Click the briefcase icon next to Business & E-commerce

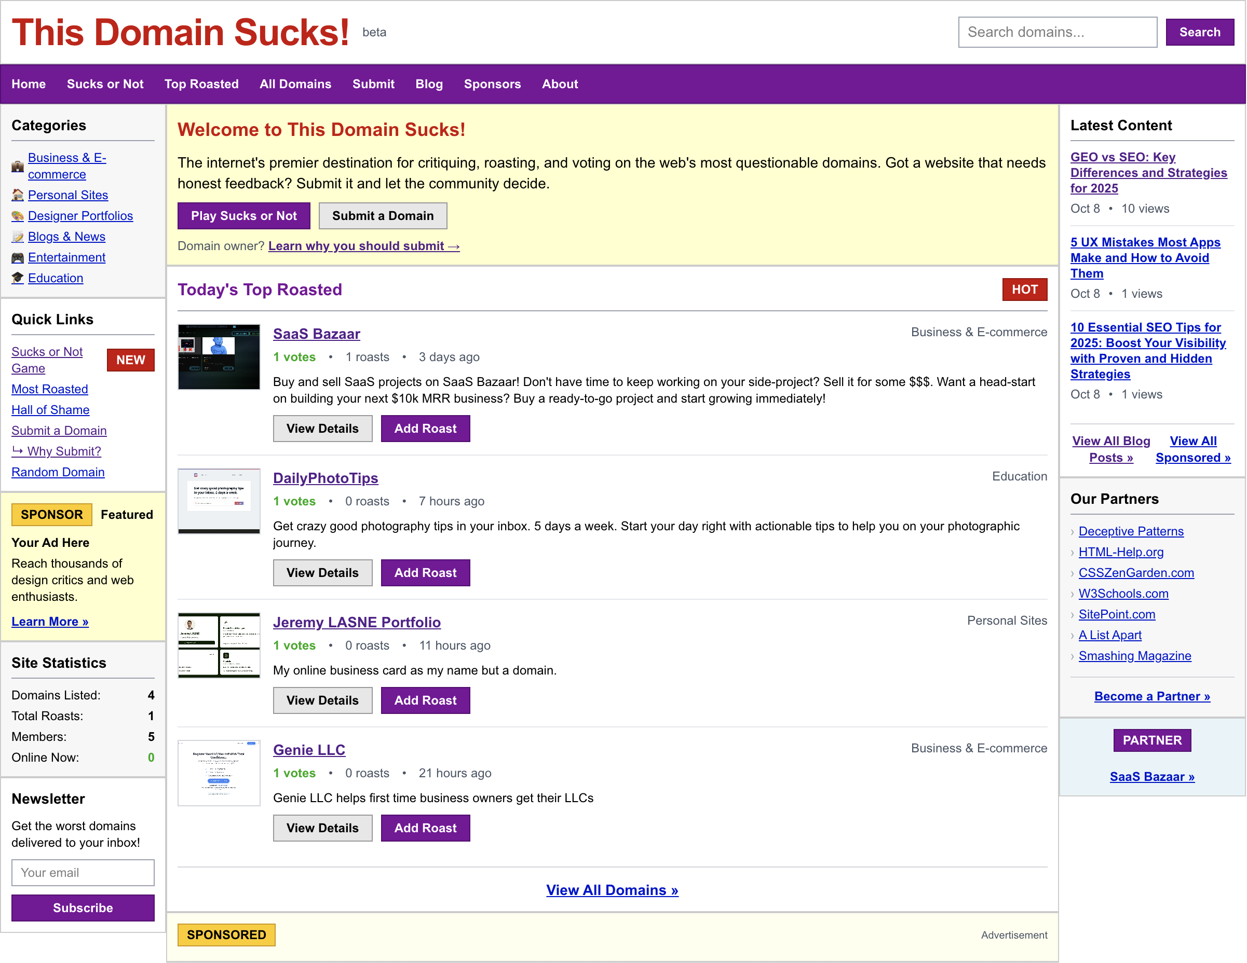19,166
